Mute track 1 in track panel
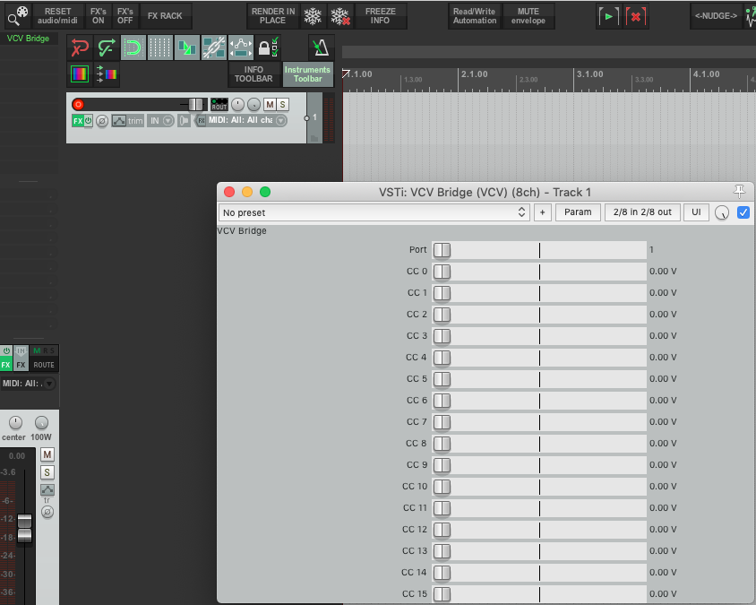Screen dimensions: 756x605 pos(270,104)
